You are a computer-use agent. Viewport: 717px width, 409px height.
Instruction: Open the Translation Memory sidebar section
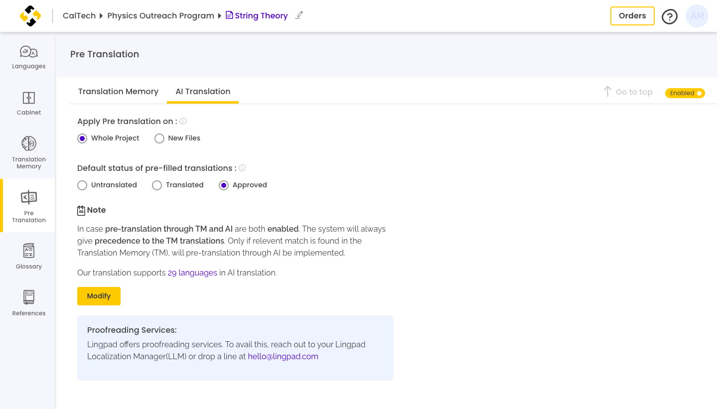coord(28,152)
